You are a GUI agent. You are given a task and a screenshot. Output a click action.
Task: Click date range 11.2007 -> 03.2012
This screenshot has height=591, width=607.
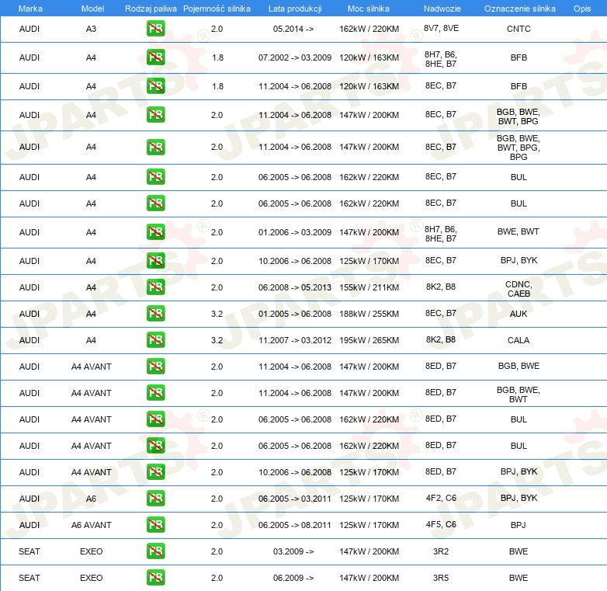295,340
